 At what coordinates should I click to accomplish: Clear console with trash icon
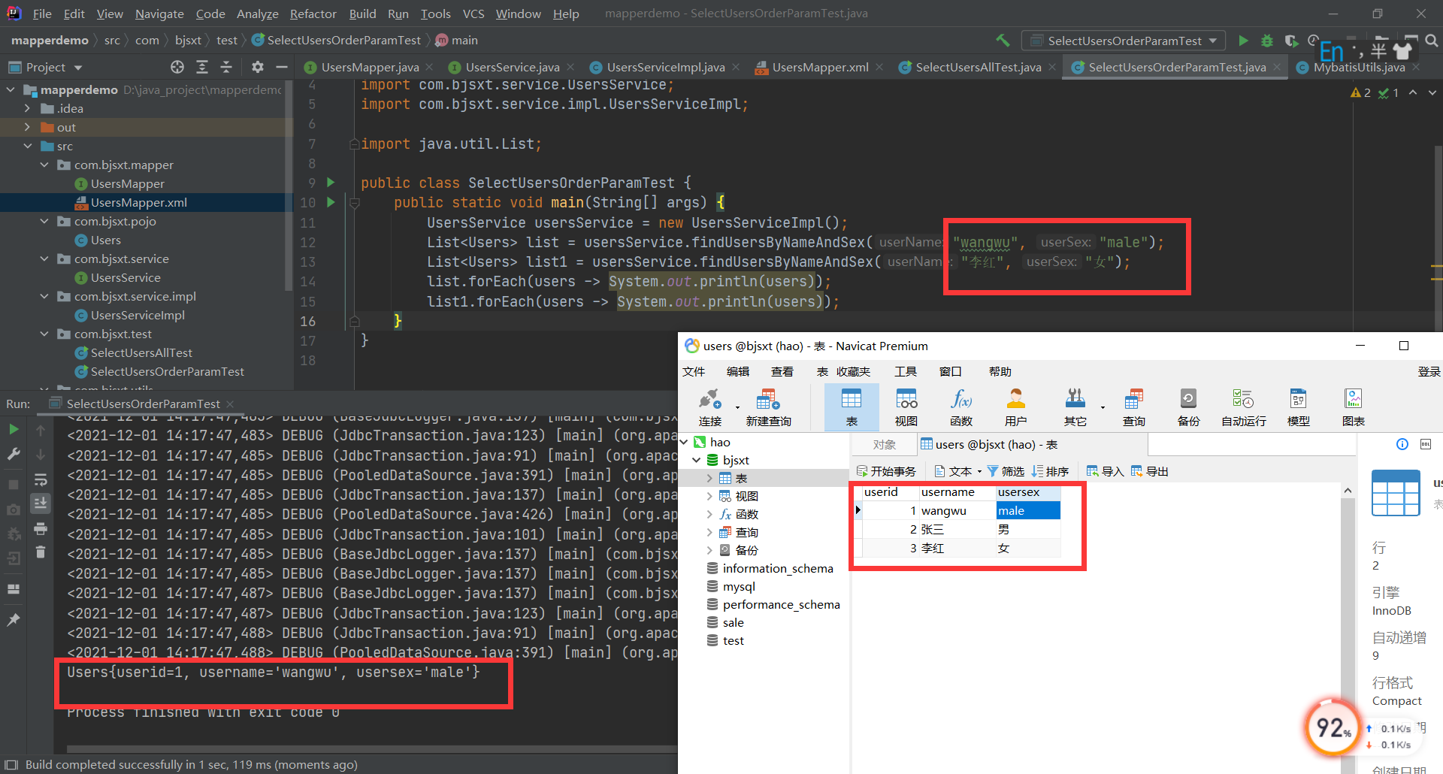click(41, 552)
